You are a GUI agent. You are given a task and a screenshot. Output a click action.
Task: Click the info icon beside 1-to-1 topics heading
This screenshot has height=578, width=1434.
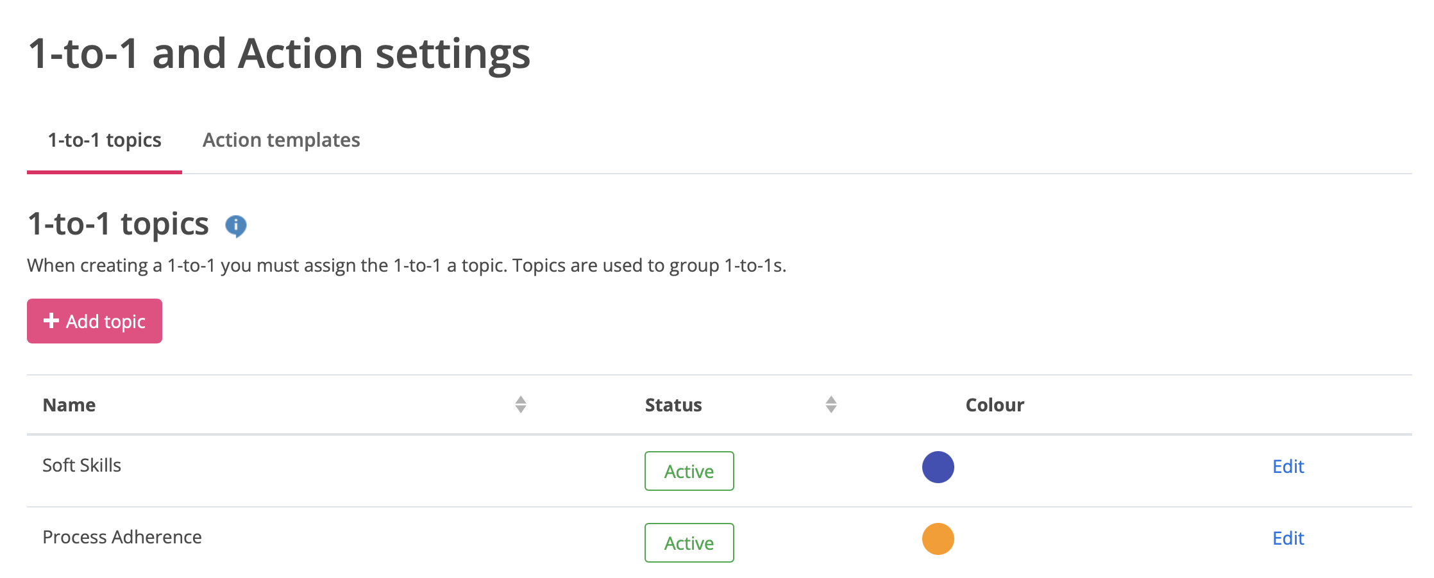(236, 226)
